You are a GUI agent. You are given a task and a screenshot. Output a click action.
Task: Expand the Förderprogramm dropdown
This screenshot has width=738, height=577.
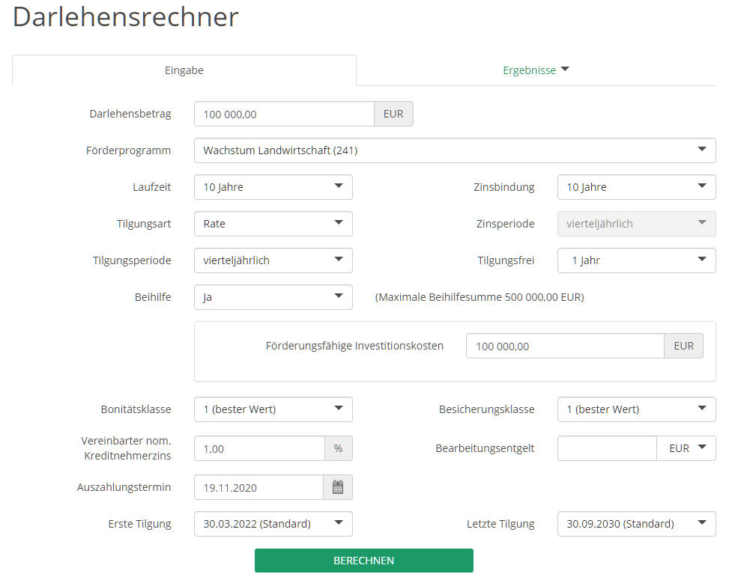[455, 150]
